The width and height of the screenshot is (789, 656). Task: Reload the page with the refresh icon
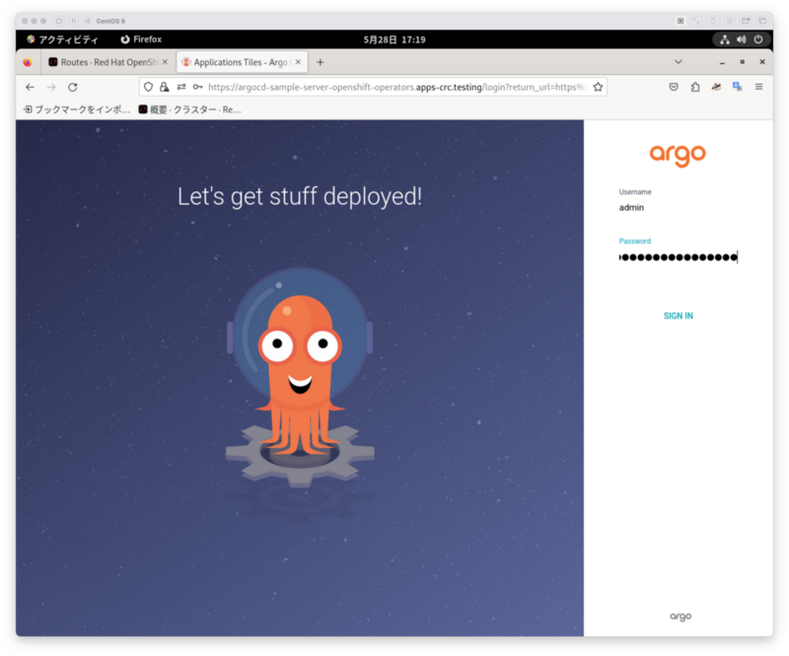click(x=72, y=87)
